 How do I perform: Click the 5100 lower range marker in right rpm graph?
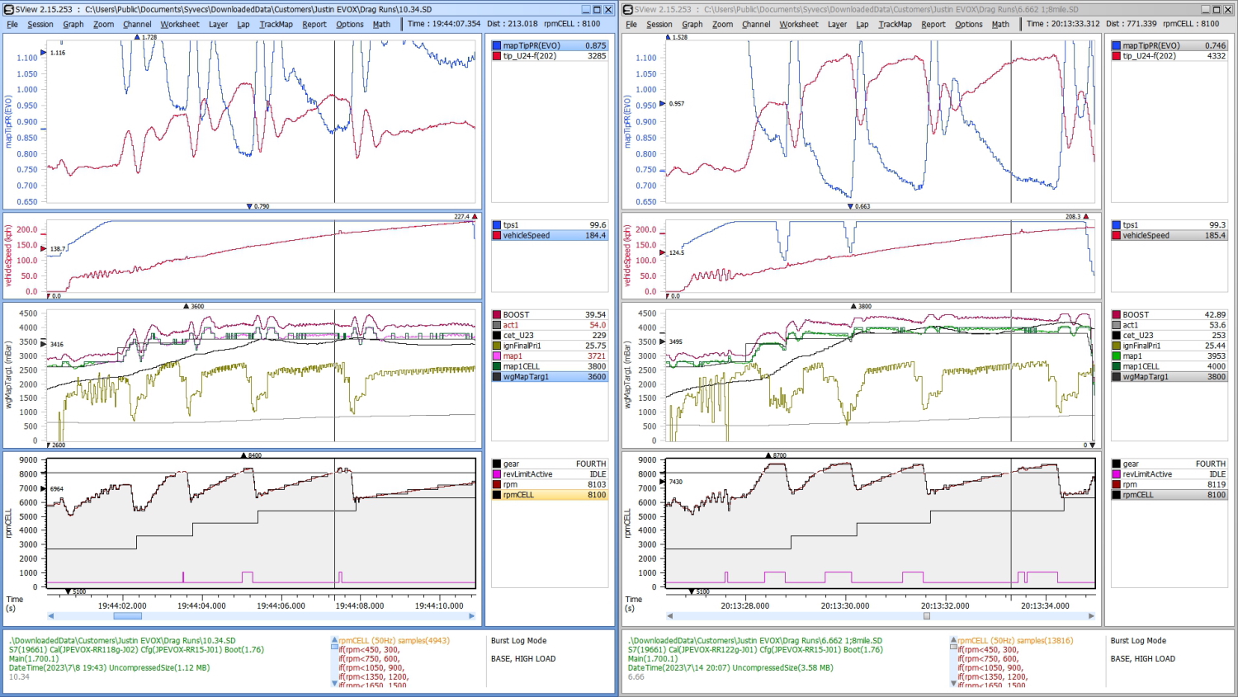pos(692,591)
